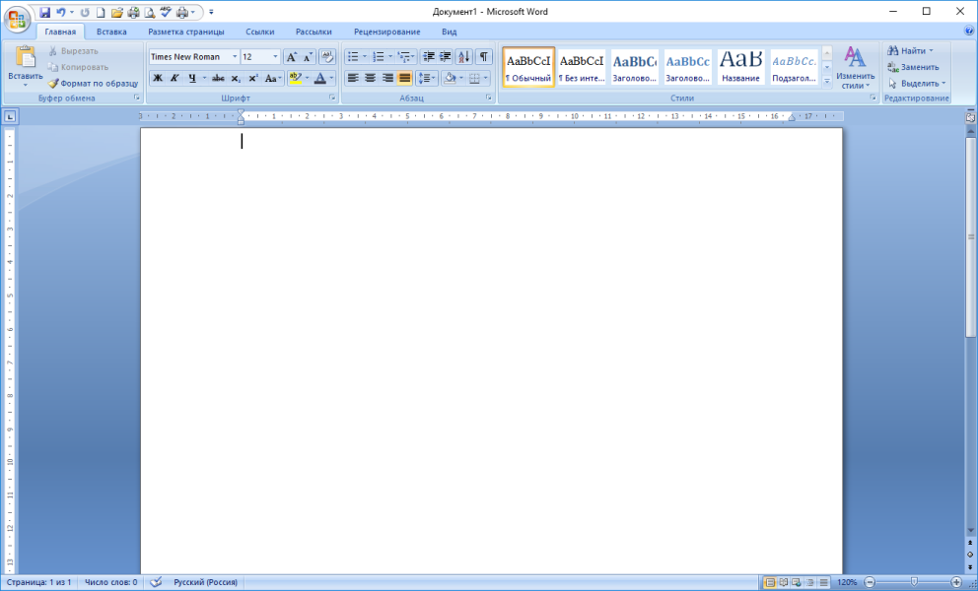Click the Найти find button

(911, 51)
